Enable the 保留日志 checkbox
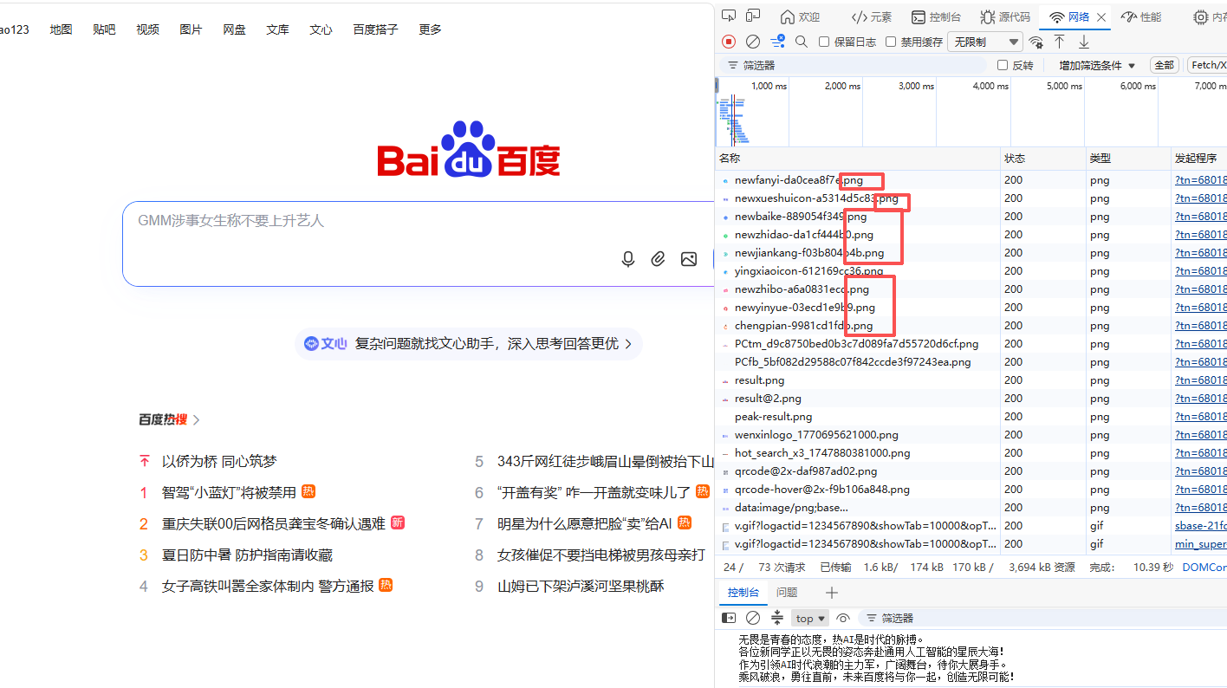This screenshot has width=1227, height=688. tap(824, 42)
